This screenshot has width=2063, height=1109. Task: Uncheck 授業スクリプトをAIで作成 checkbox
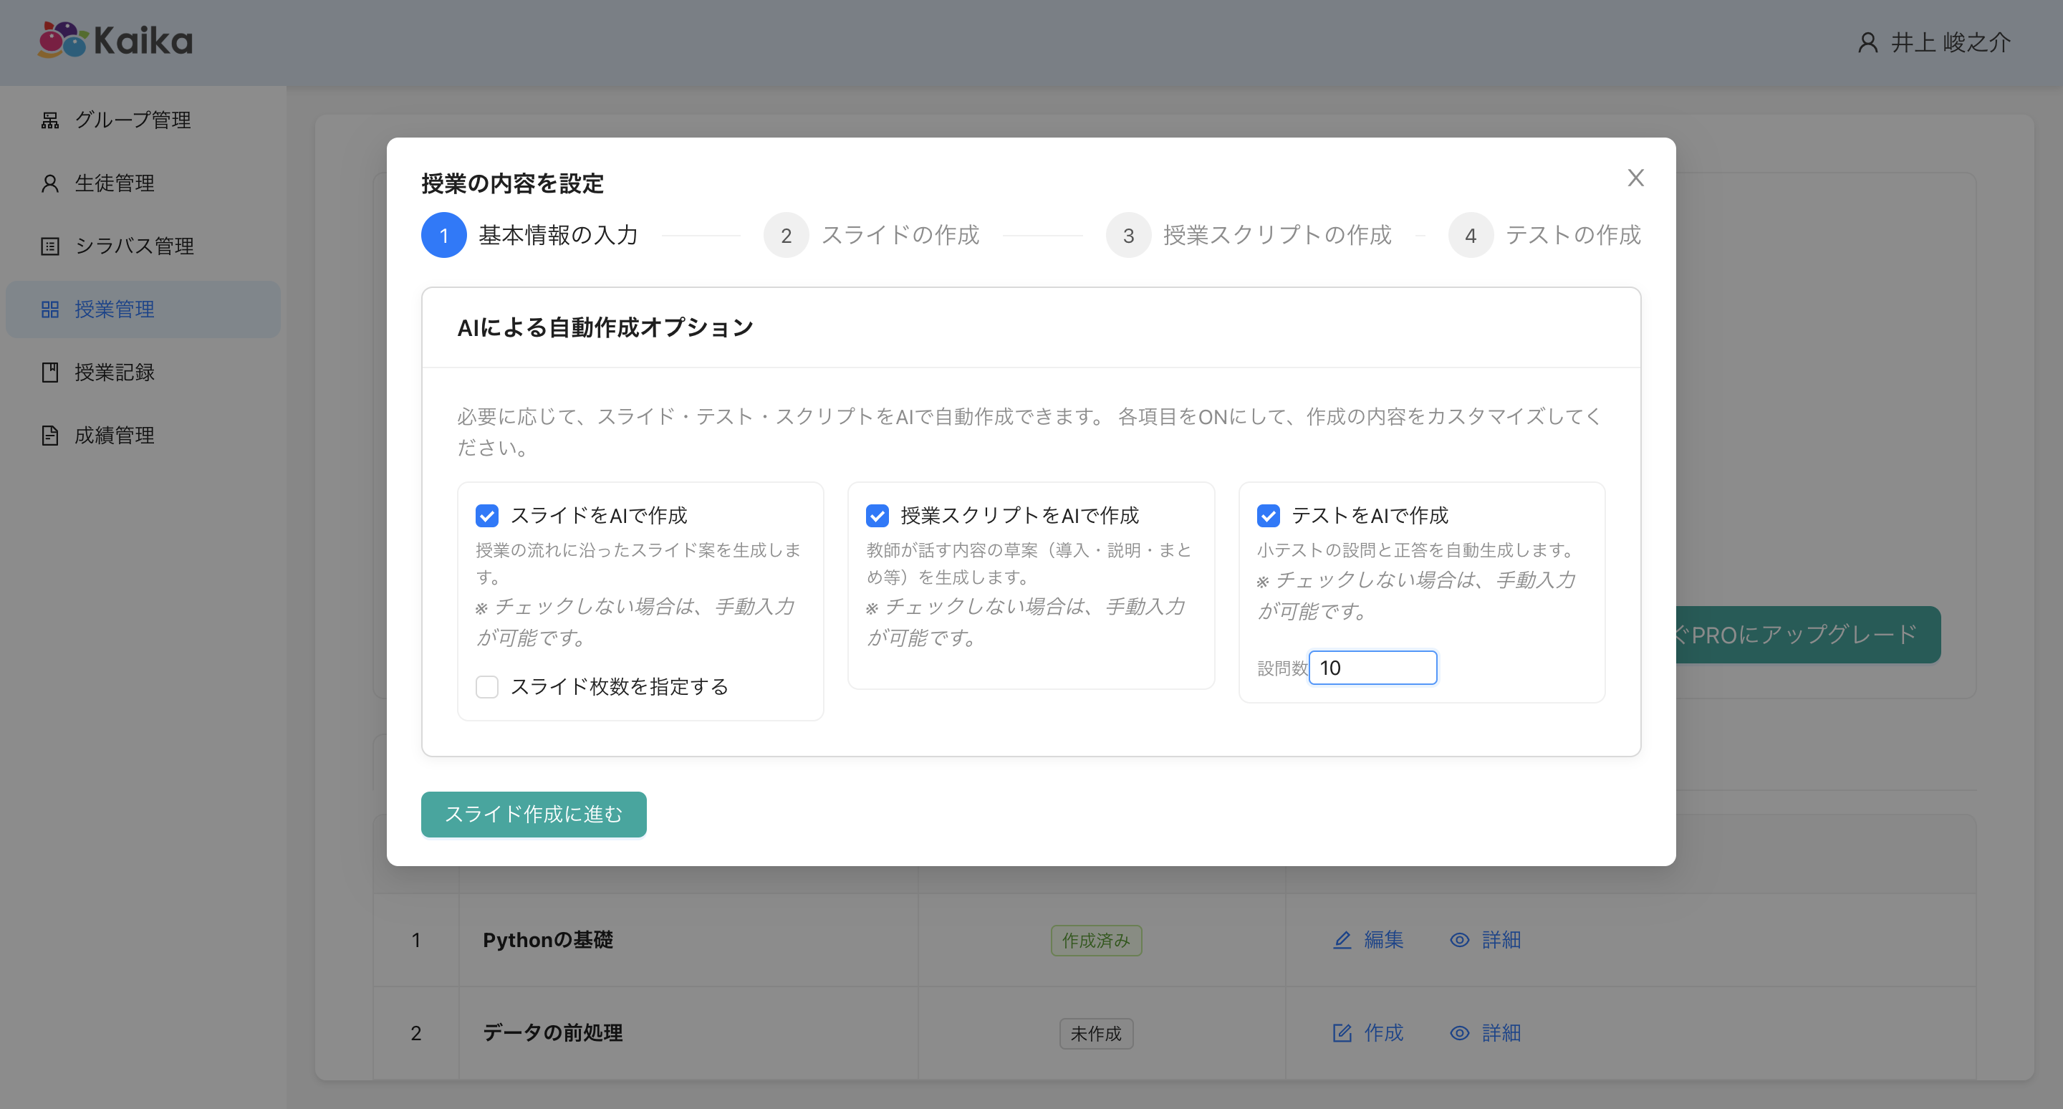click(877, 516)
